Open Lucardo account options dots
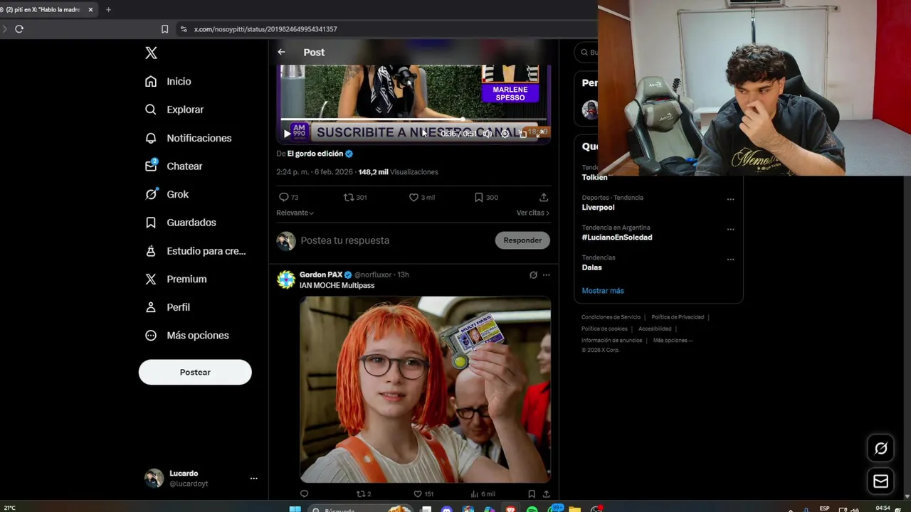This screenshot has height=512, width=911. click(253, 479)
